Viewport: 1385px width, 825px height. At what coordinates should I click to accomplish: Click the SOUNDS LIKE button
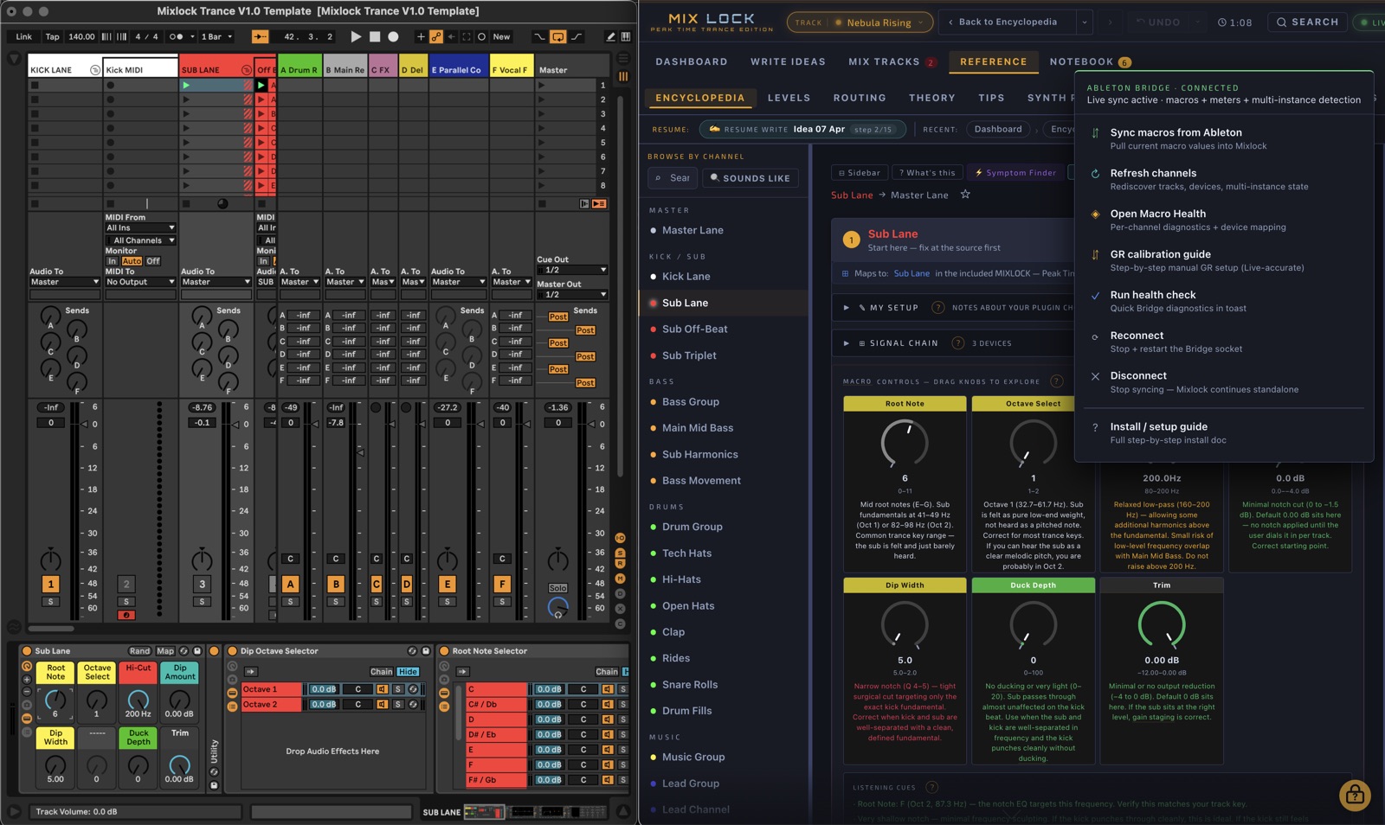[x=750, y=178]
